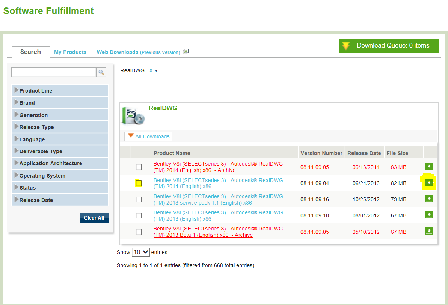448x305 pixels.
Task: Open Web Downloads (Previous Version) tab
Action: pos(138,52)
